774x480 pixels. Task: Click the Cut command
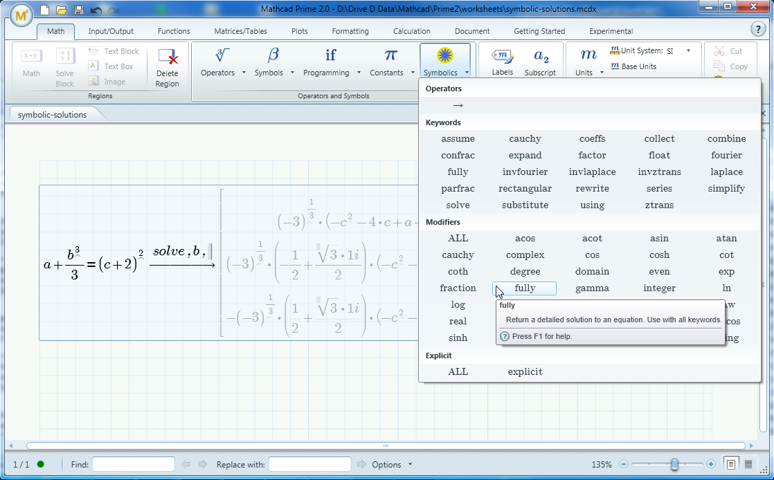click(728, 50)
